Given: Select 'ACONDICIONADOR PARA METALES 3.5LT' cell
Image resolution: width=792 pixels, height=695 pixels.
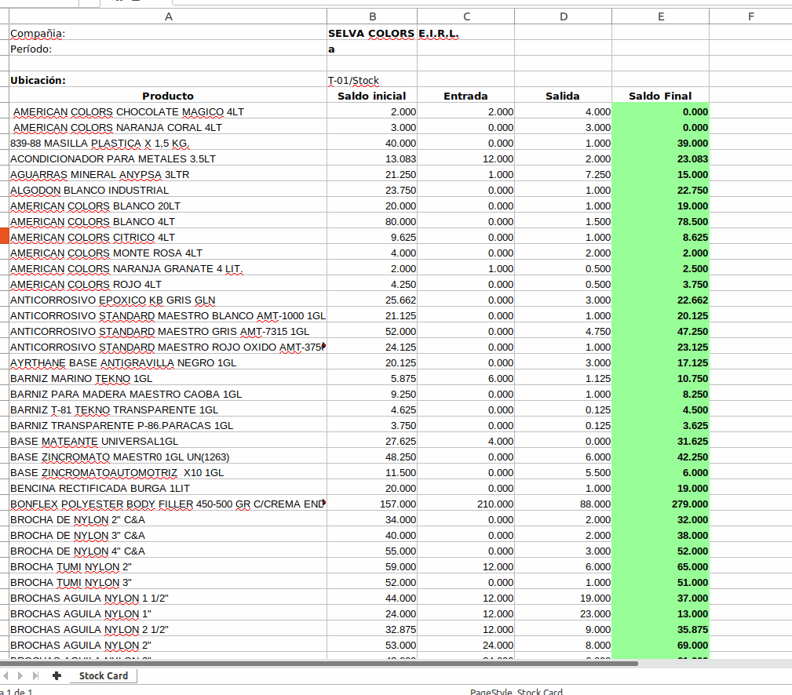Looking at the screenshot, I should pos(168,158).
